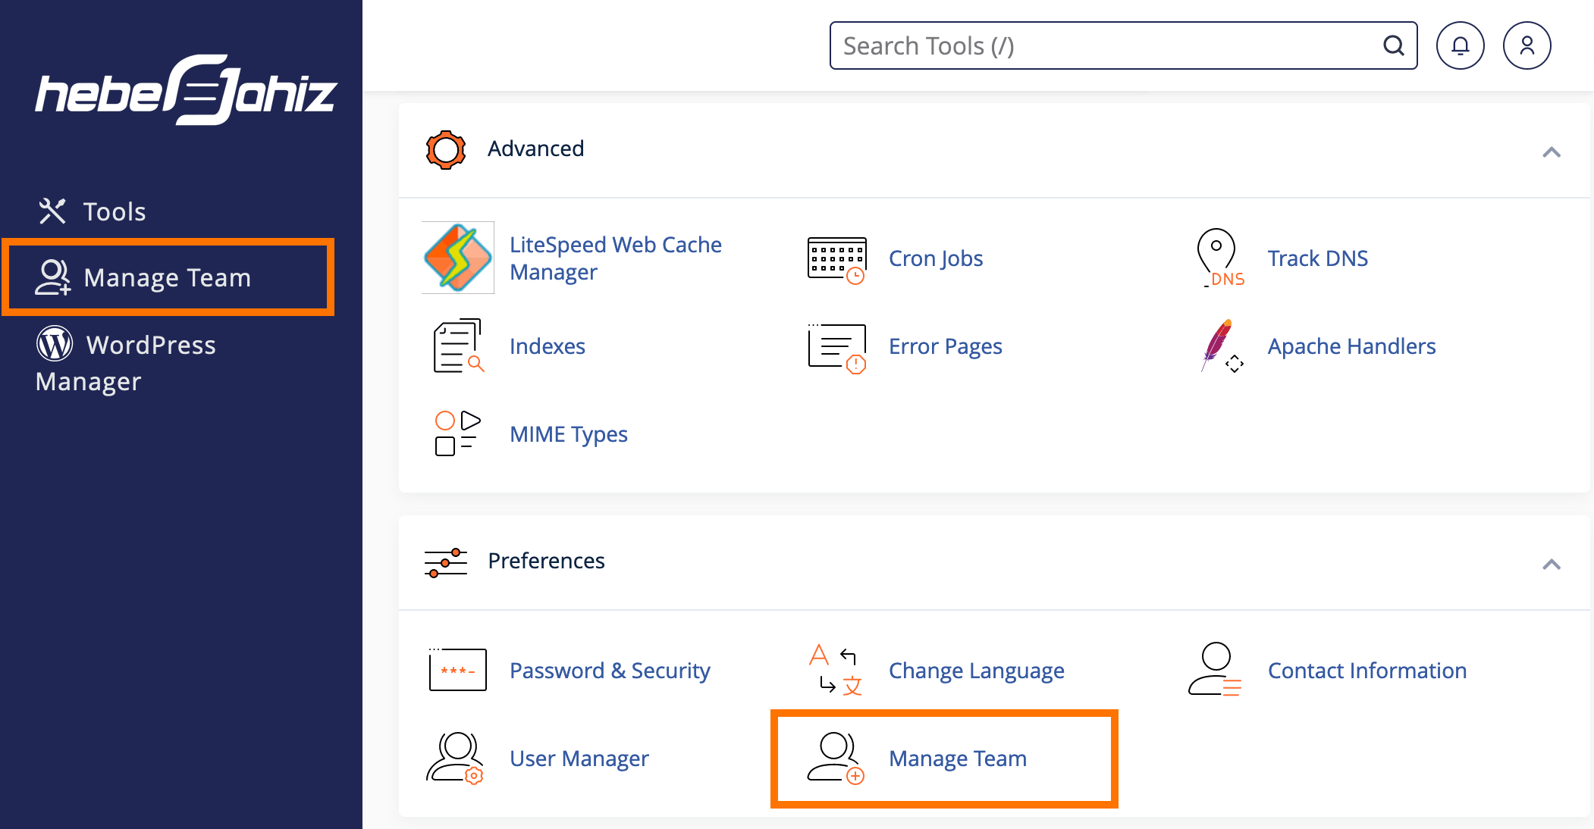
Task: Click the Indexes document icon
Action: (458, 346)
